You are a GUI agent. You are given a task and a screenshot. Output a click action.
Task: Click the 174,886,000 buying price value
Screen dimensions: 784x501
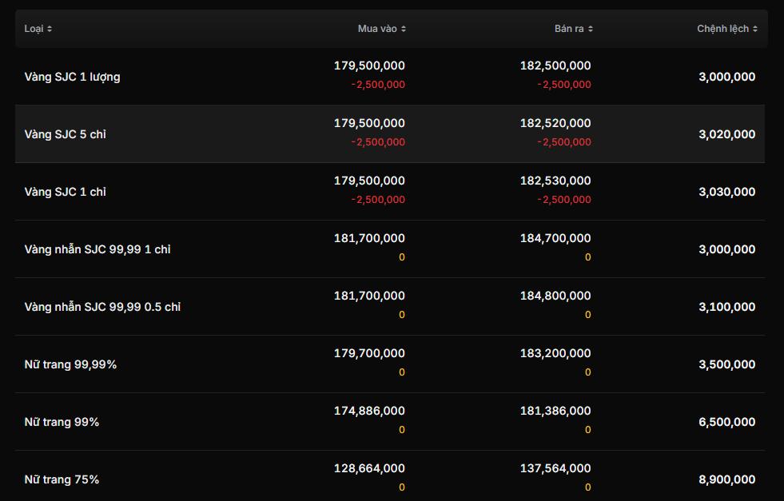click(369, 411)
